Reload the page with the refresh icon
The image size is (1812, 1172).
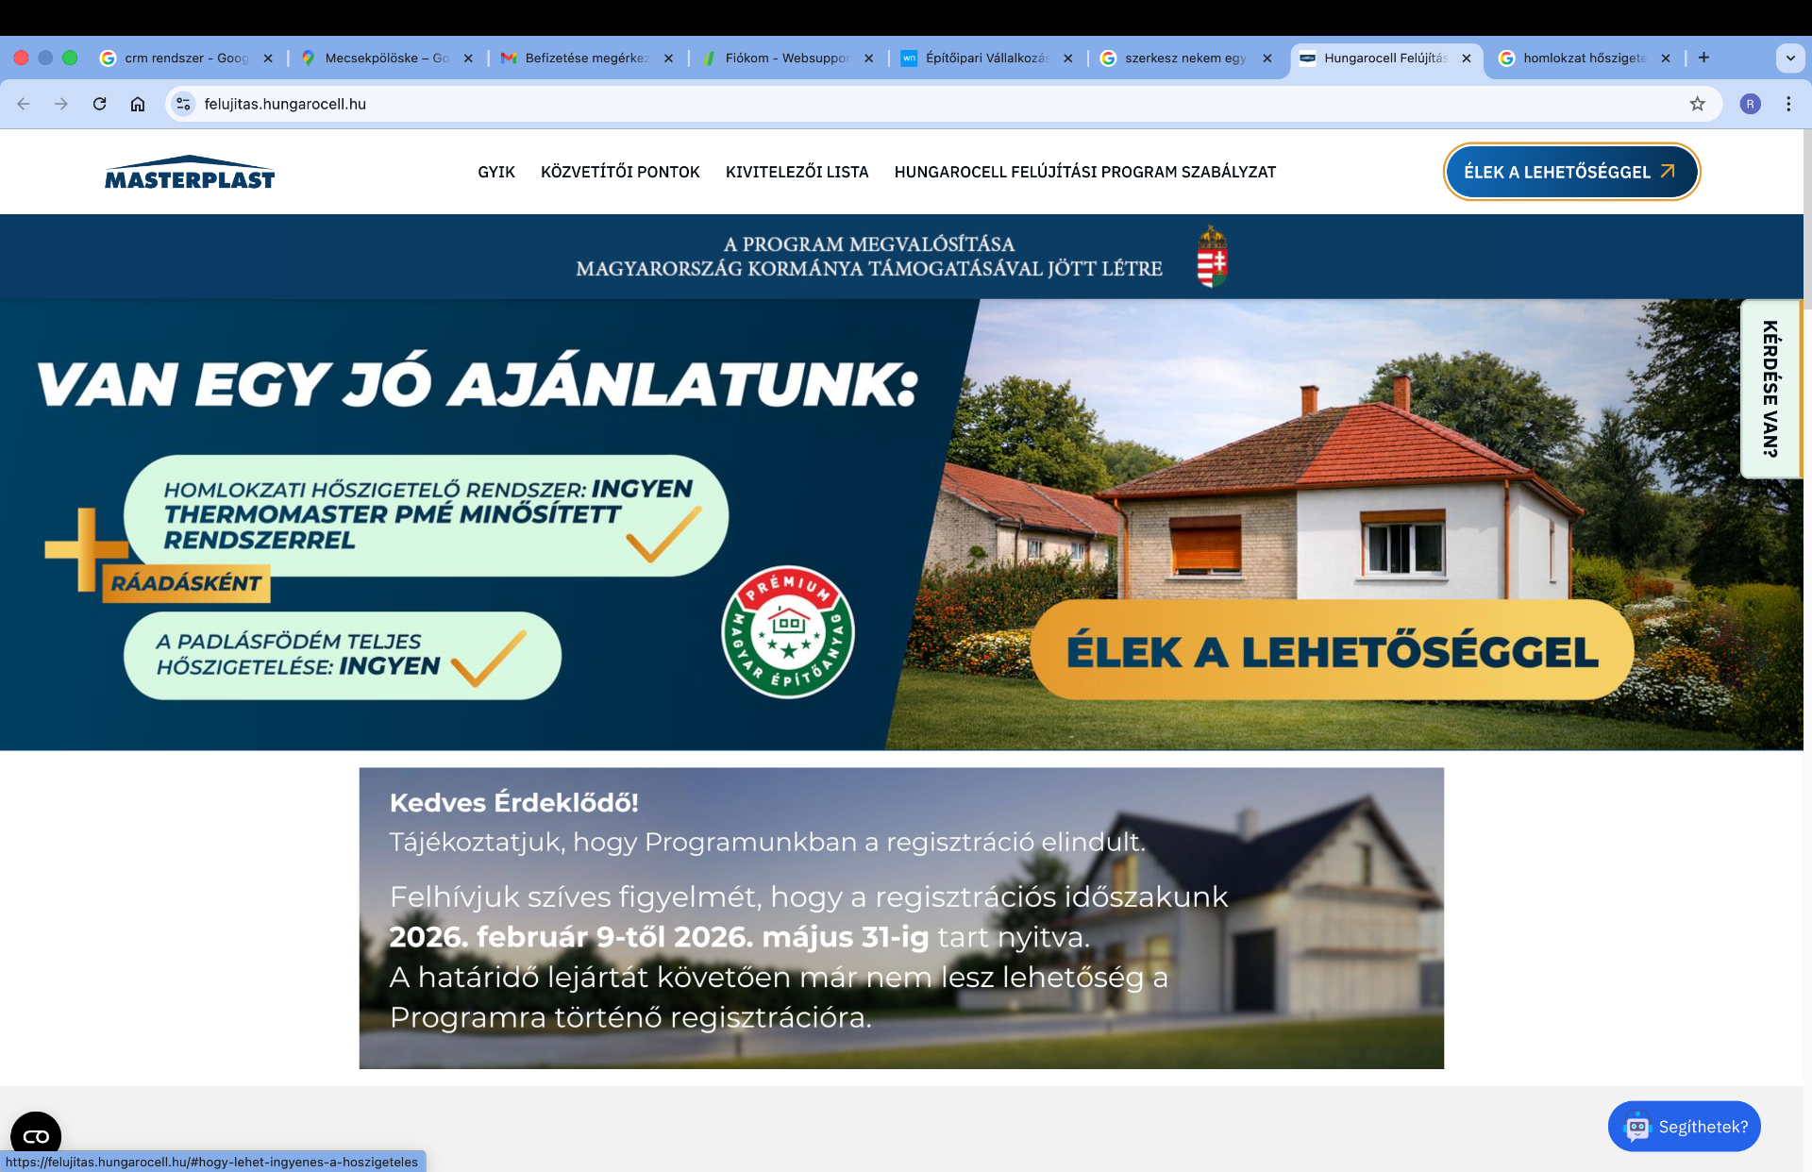(x=99, y=104)
